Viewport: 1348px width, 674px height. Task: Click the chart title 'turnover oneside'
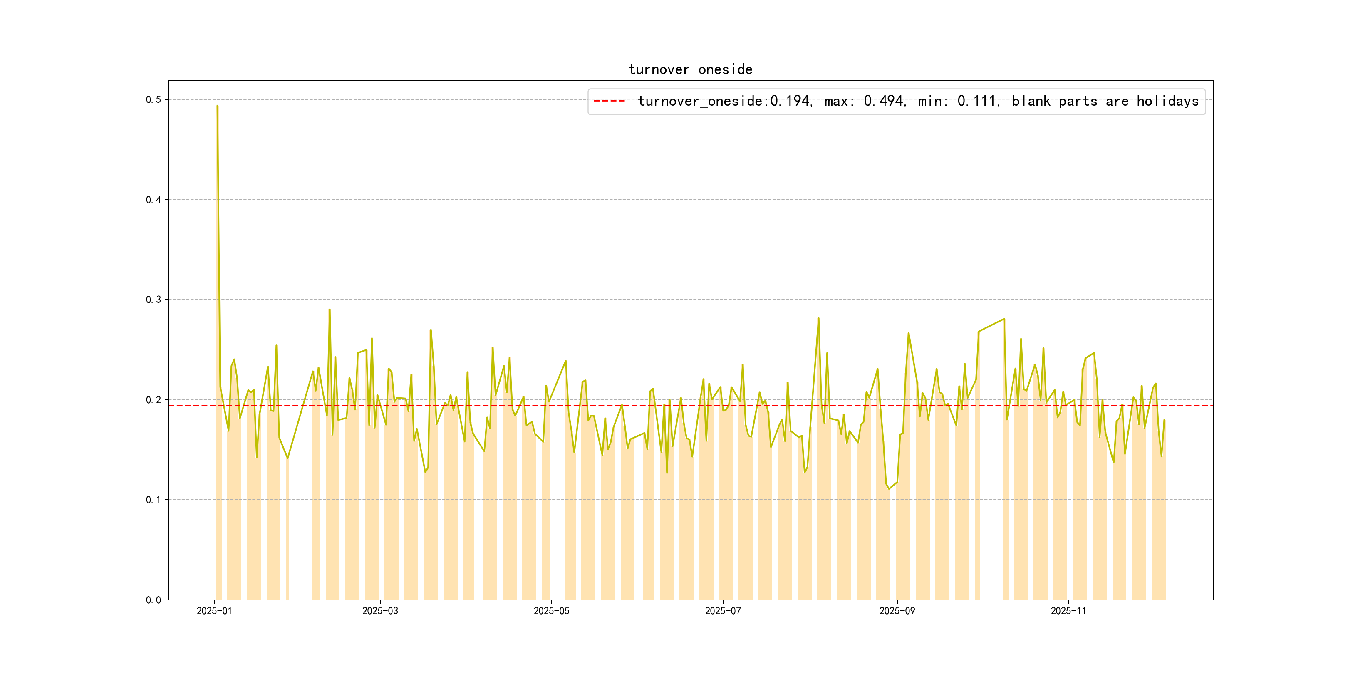point(690,69)
